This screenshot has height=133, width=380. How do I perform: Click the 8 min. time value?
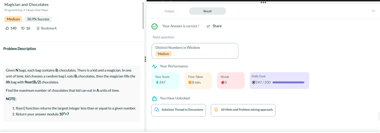197,83
